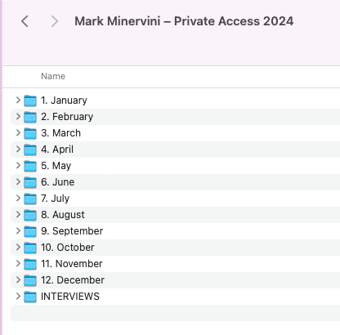This screenshot has width=340, height=335.
Task: Expand the 8. August folder chevron
Action: (x=18, y=215)
